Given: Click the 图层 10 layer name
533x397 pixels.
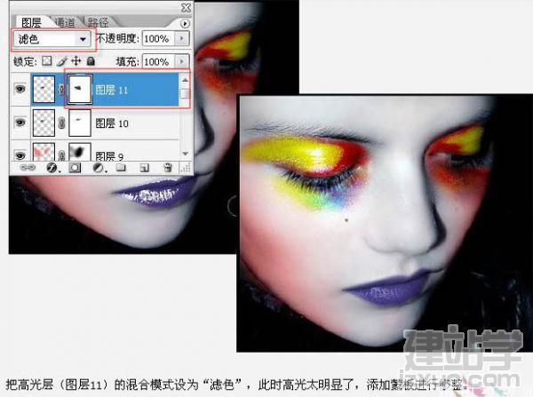Looking at the screenshot, I should tap(112, 123).
